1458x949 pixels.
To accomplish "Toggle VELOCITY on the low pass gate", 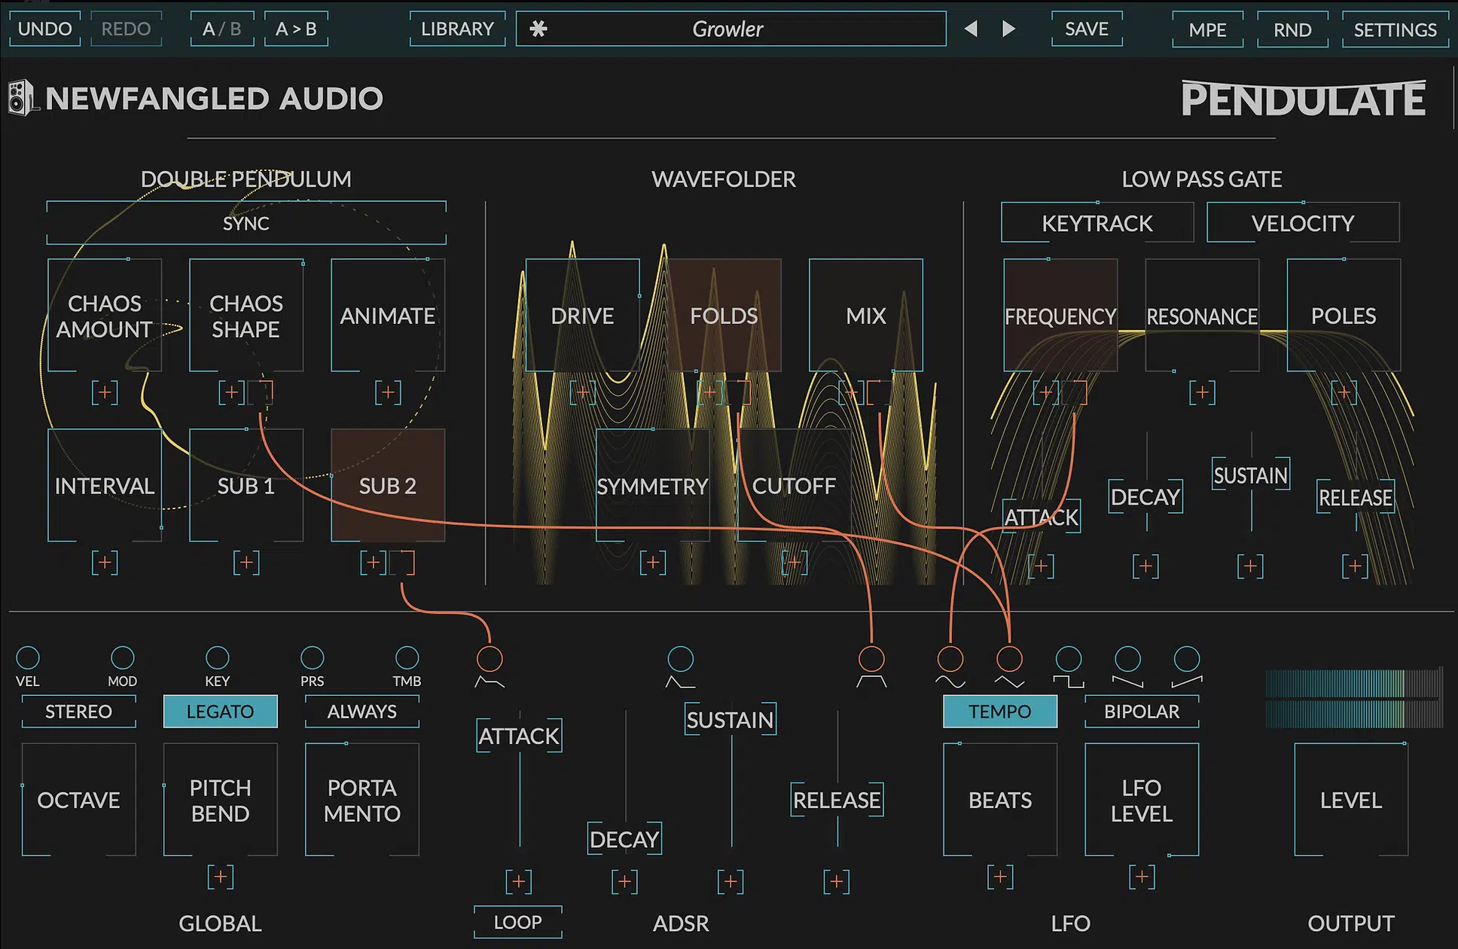I will pyautogui.click(x=1303, y=223).
